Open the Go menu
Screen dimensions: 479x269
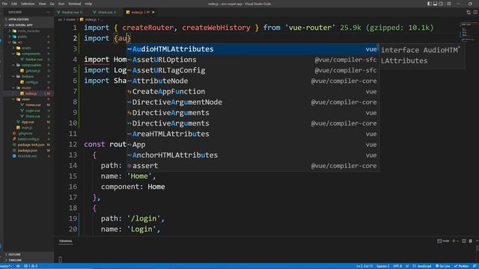coord(52,4)
